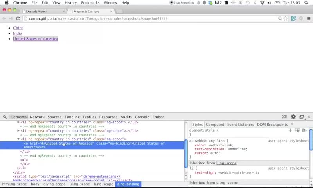Collapse the expanded li ng-repeat node
Screen dimensions: 313x188
[x=18, y=139]
